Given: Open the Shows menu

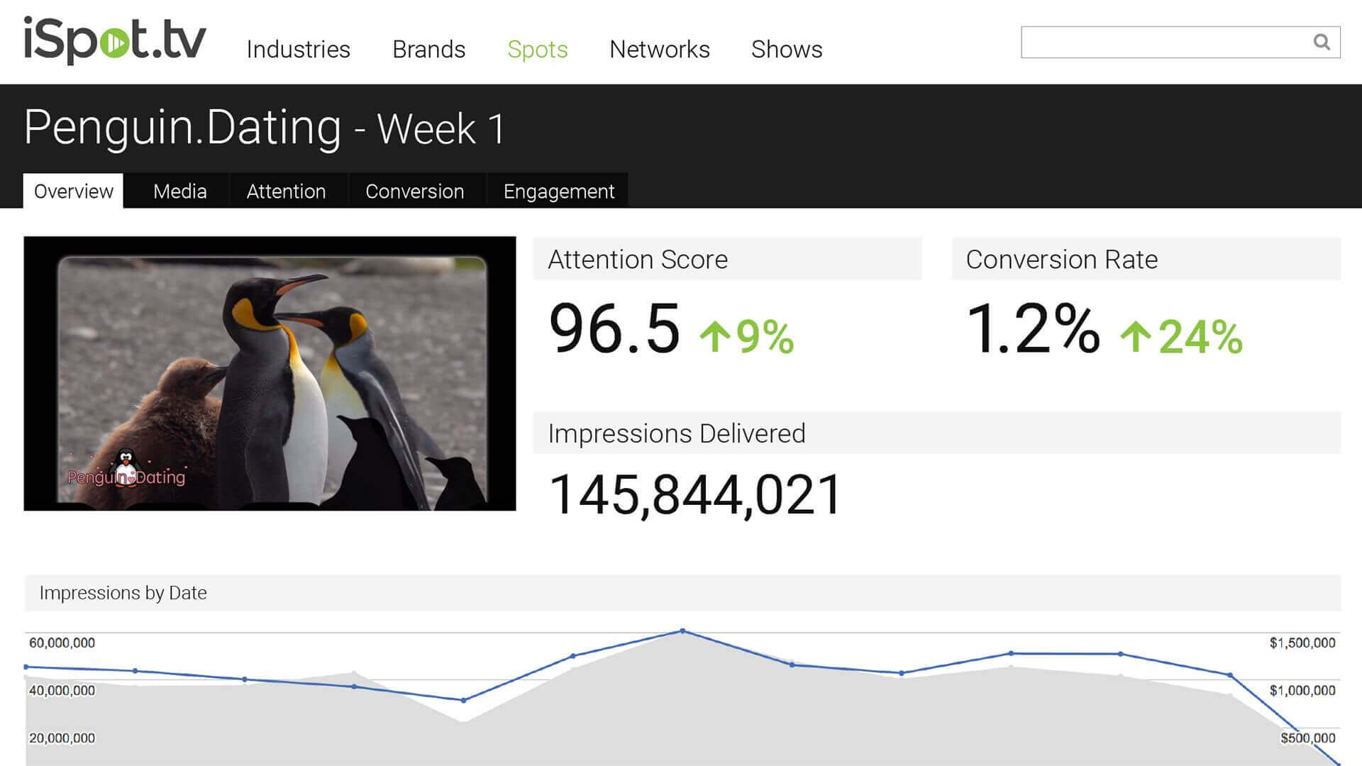Looking at the screenshot, I should (x=787, y=49).
